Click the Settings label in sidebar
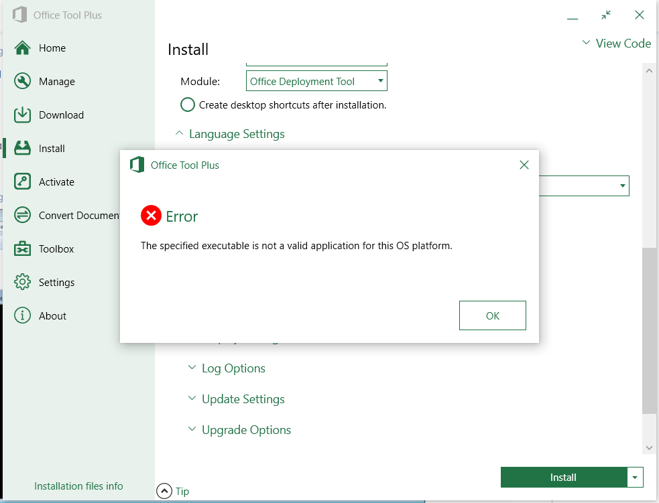This screenshot has height=503, width=659. click(x=57, y=283)
